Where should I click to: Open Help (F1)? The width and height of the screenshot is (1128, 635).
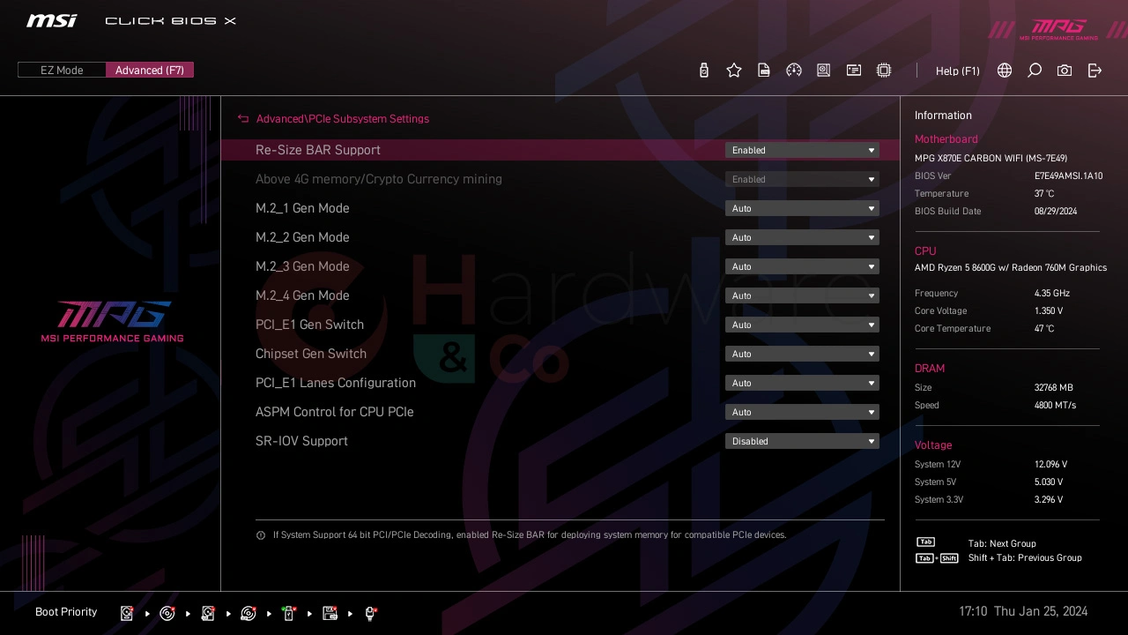[958, 71]
